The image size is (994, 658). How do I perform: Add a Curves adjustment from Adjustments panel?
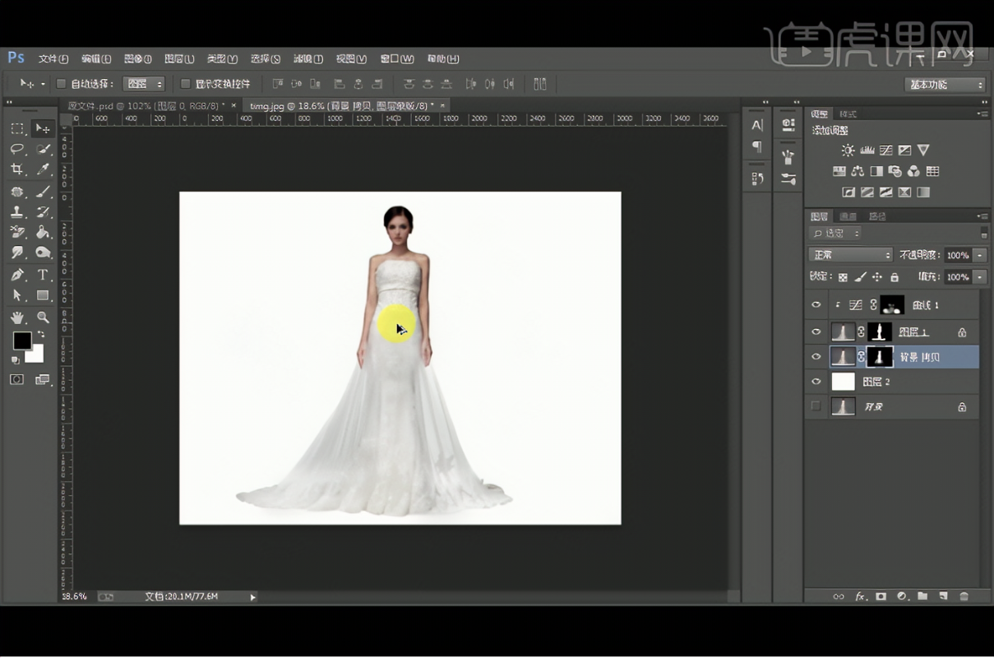885,151
